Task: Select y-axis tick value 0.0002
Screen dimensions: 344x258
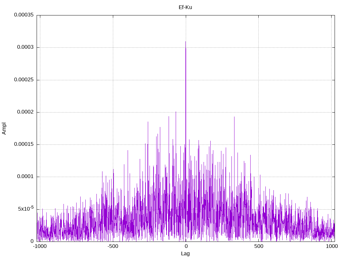Action: 26,112
